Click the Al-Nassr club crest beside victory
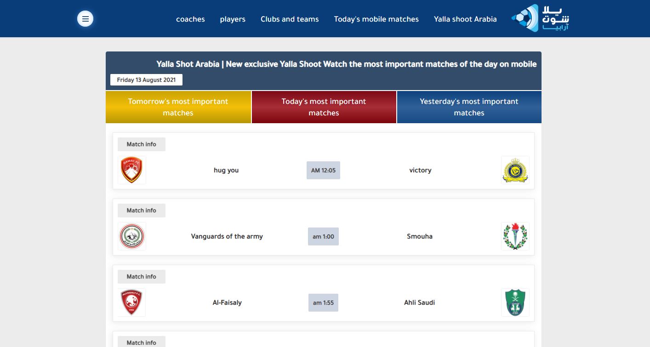The height and width of the screenshot is (347, 650). tap(515, 170)
